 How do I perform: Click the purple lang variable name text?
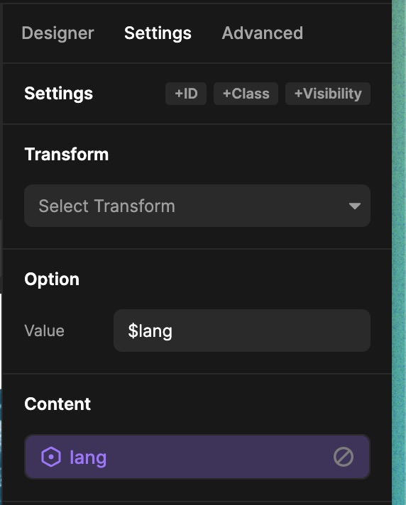click(88, 457)
